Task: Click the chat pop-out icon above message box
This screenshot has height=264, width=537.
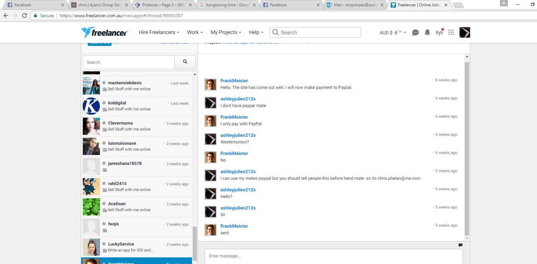Action: [x=460, y=245]
